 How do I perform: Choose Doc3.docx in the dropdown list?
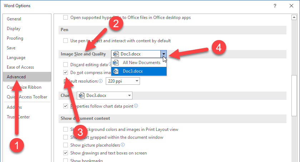(133, 71)
